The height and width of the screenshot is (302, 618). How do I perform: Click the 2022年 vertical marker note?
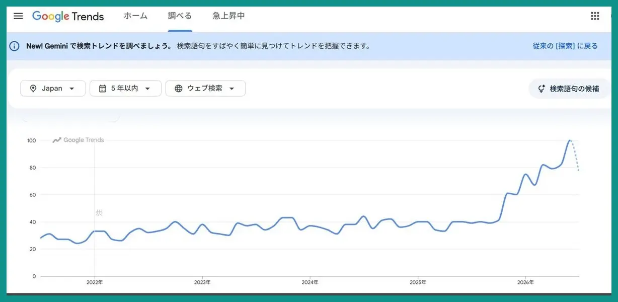pos(99,213)
